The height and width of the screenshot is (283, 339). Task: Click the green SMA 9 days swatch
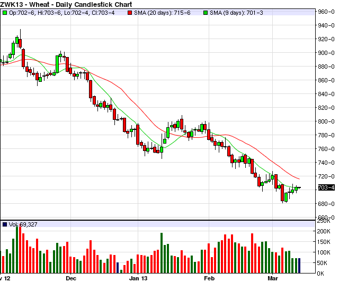click(206, 13)
